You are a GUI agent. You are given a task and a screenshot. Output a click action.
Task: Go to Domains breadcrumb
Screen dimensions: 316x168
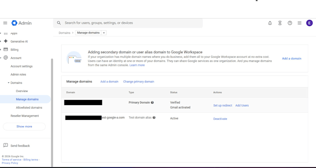(65, 33)
